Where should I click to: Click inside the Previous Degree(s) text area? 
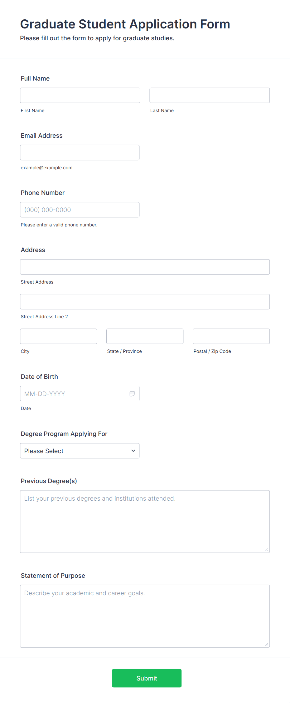(x=145, y=522)
